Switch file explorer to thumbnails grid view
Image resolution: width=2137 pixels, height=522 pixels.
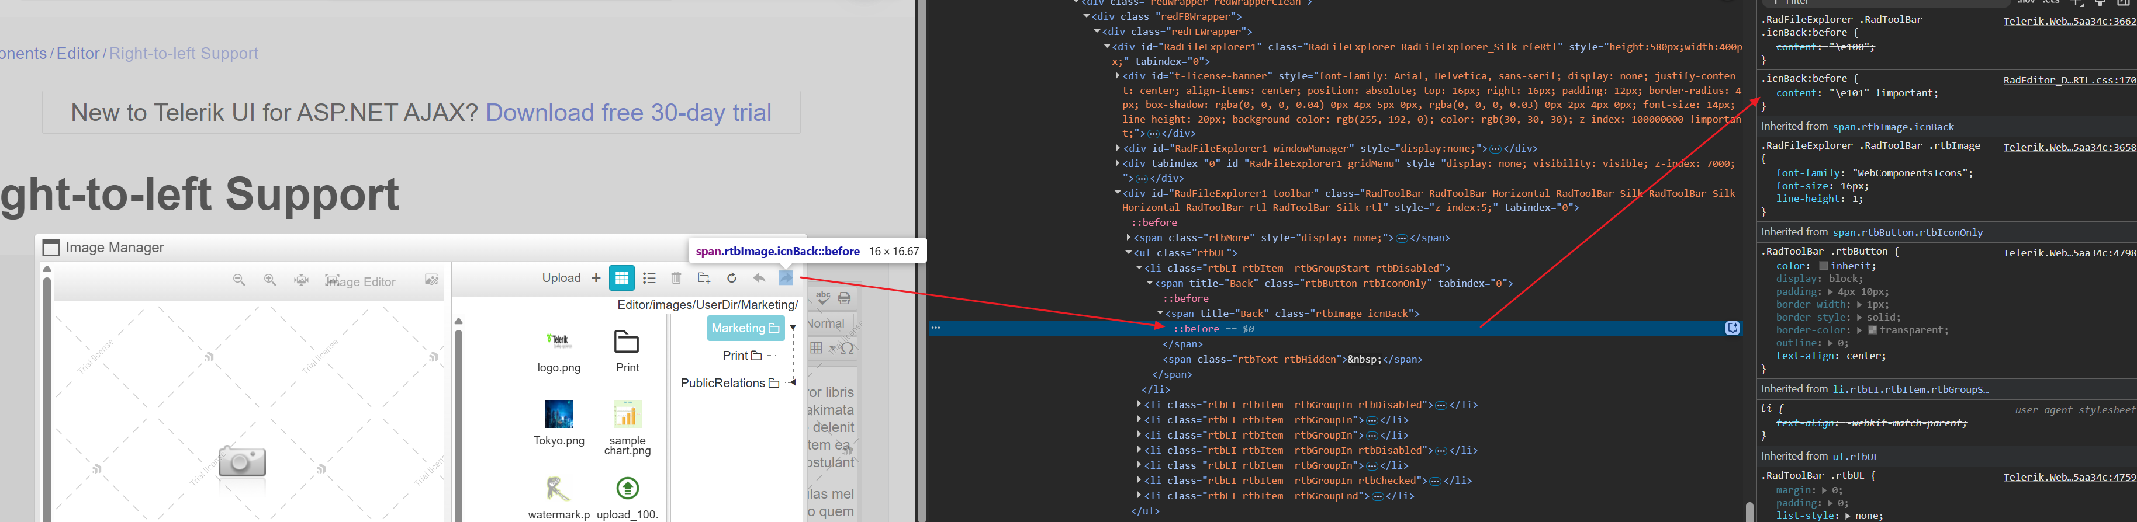(x=621, y=277)
